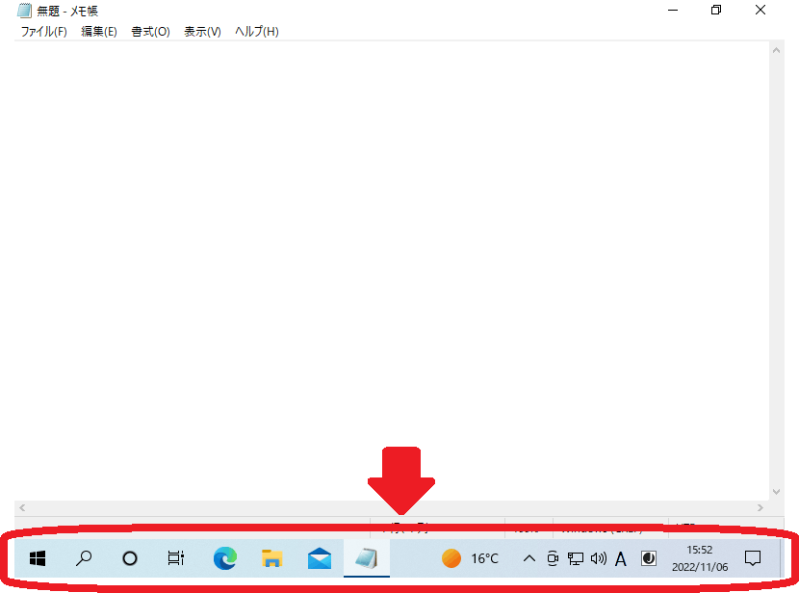
Task: Open Windows Search from the taskbar
Action: click(x=83, y=558)
